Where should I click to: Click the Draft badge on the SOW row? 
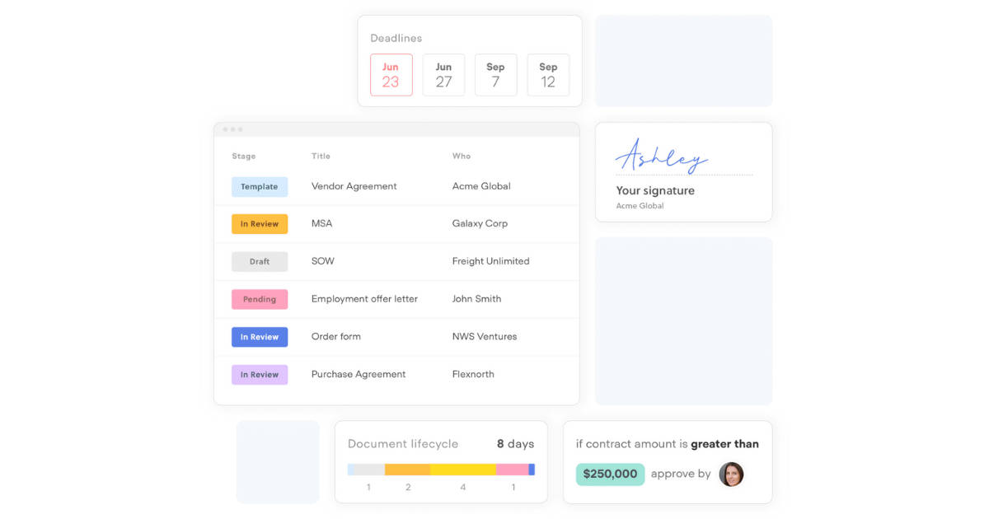(x=259, y=261)
